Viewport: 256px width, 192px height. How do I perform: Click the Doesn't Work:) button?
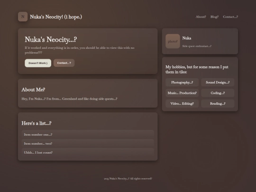(38, 63)
